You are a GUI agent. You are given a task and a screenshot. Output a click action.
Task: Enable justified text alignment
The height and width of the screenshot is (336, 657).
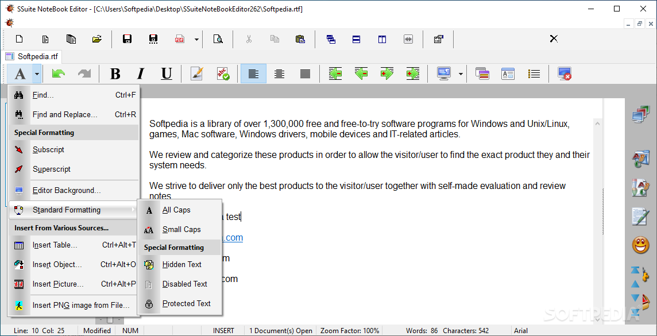point(305,74)
